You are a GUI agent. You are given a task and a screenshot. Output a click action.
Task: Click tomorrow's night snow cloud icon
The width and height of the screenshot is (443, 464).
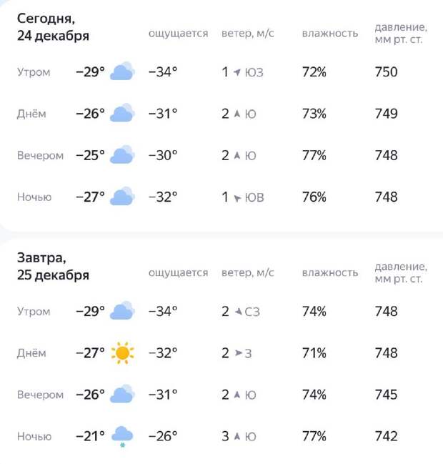click(122, 436)
